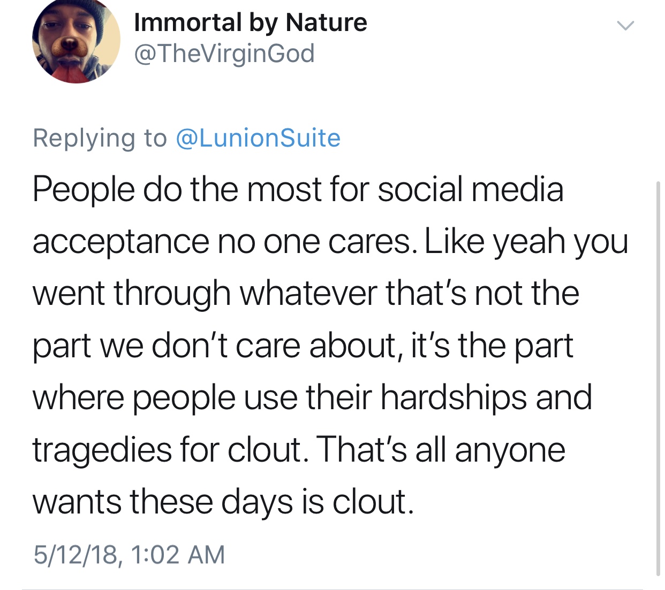Click the word 'Nature' in display name
665x590 pixels.
coord(327,22)
